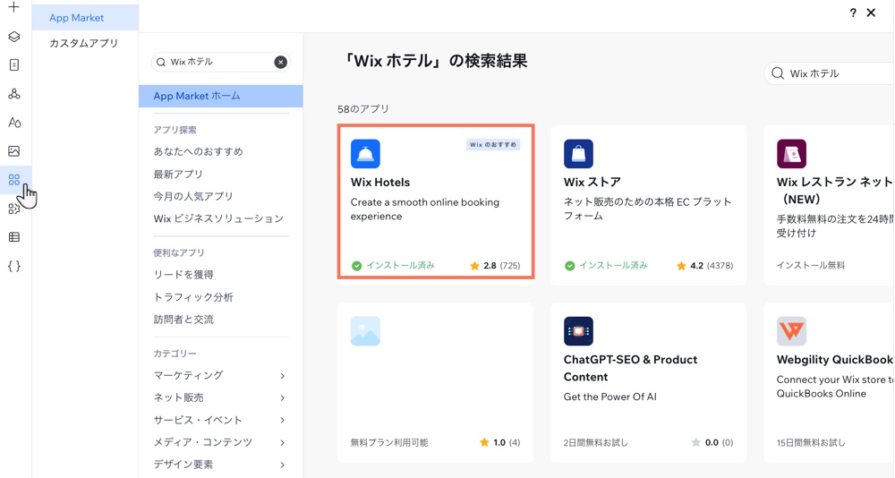Image resolution: width=895 pixels, height=478 pixels.
Task: Select the カスタムアプリ tab
Action: pyautogui.click(x=85, y=43)
